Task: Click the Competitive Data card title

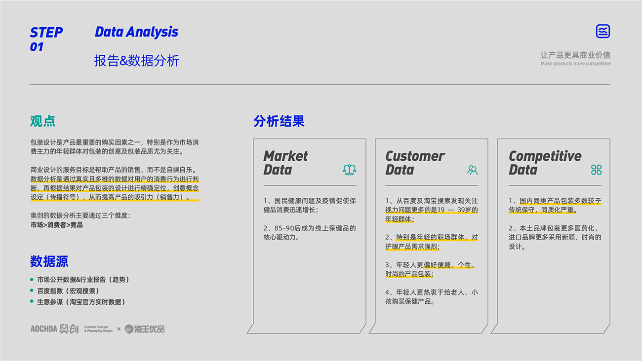Action: coord(545,163)
